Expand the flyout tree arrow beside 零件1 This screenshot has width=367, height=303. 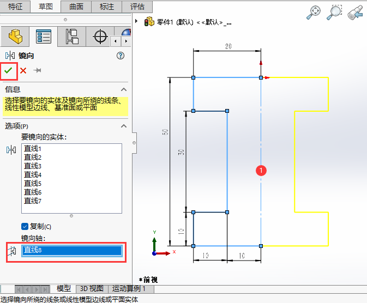point(136,21)
